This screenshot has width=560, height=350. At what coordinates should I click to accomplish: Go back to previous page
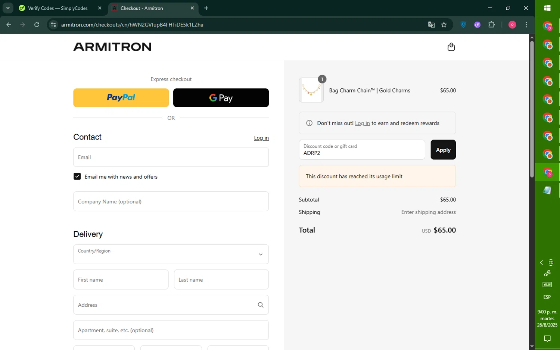coord(9,25)
